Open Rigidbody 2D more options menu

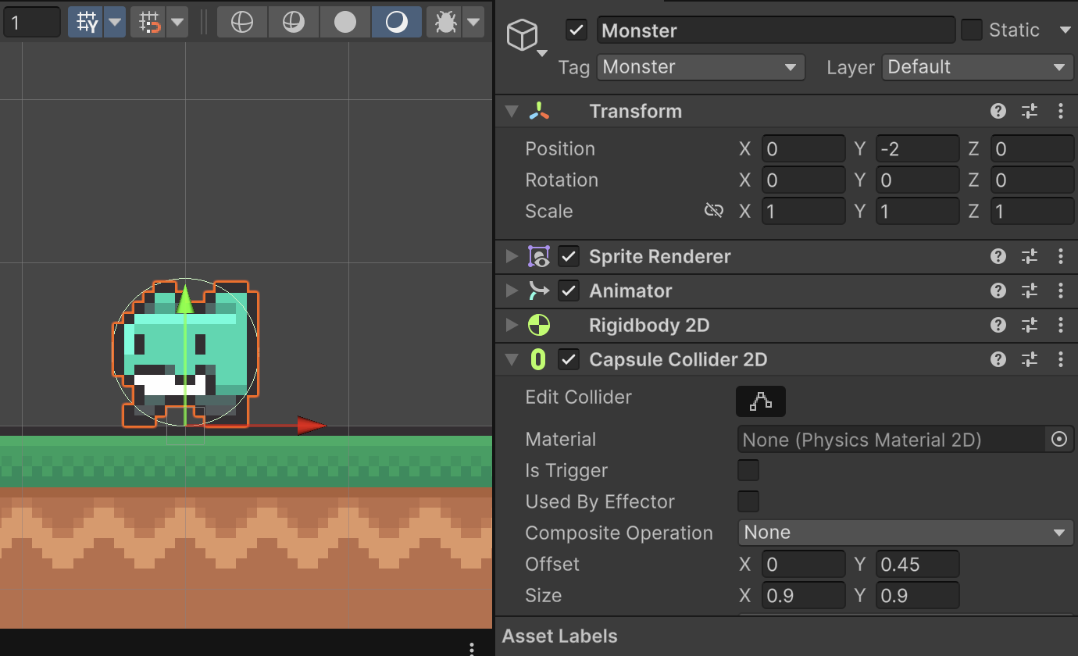(x=1061, y=325)
